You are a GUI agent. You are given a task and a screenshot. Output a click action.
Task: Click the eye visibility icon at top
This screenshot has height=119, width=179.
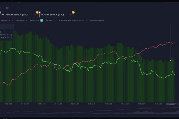(x=7, y=8)
